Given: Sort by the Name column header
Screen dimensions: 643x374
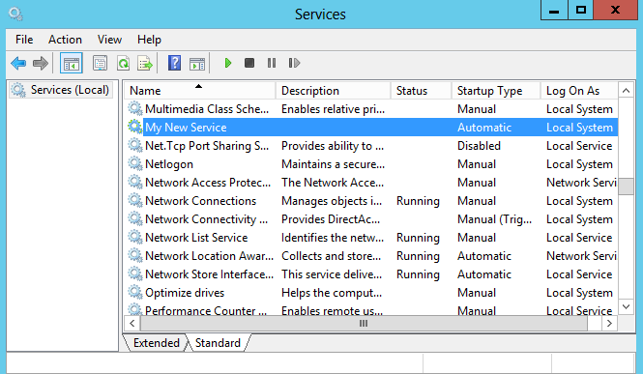Looking at the screenshot, I should point(200,91).
